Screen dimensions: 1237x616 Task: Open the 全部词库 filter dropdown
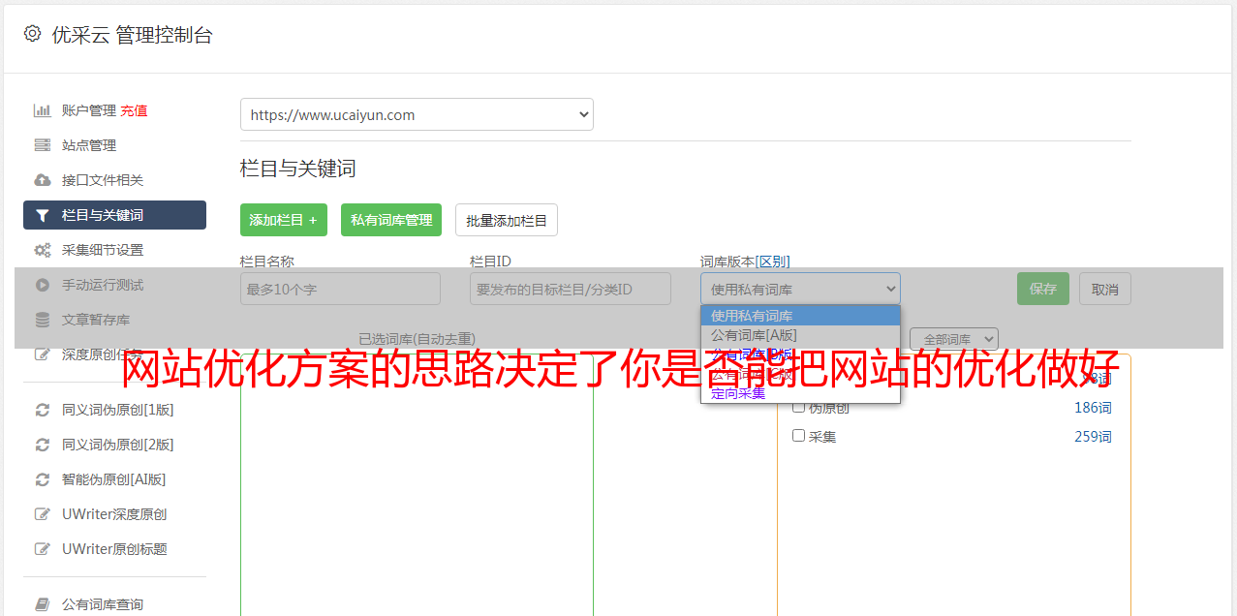tap(954, 339)
